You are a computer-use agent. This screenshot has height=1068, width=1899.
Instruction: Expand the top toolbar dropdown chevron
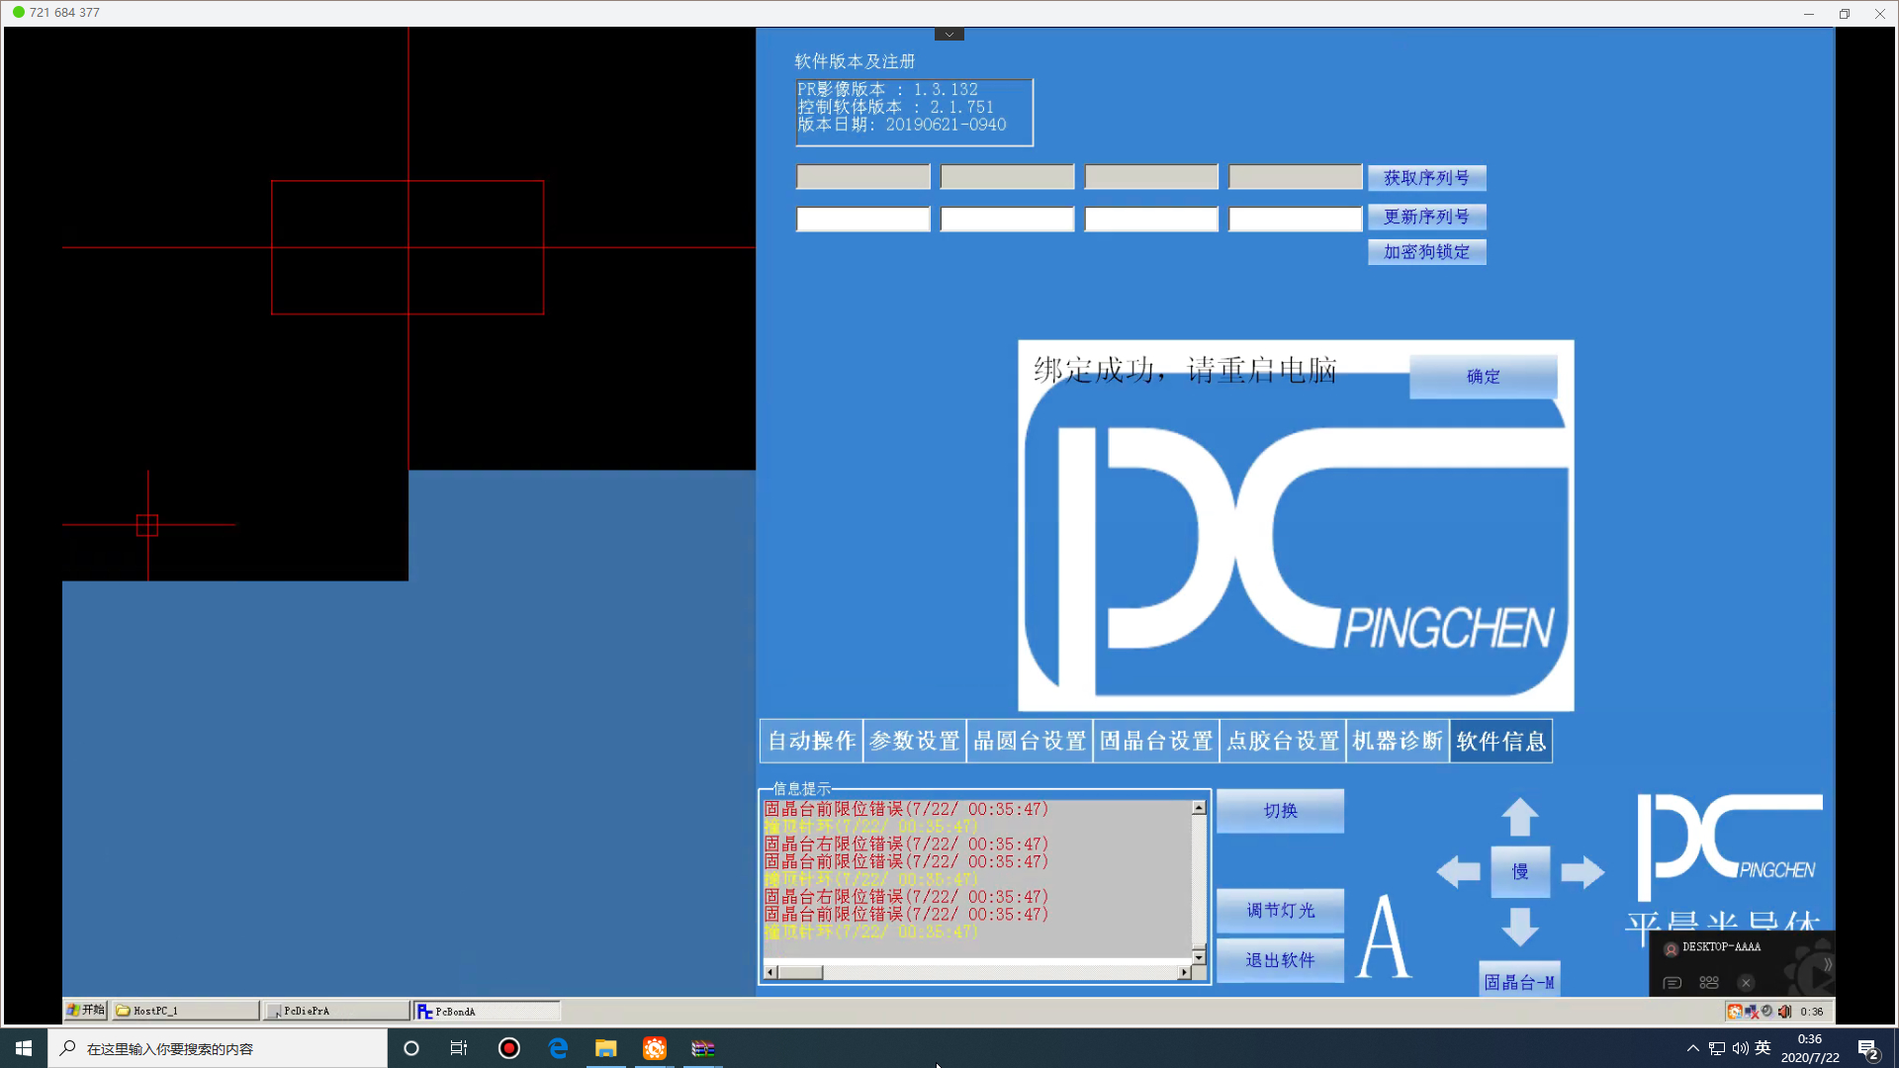pyautogui.click(x=949, y=34)
